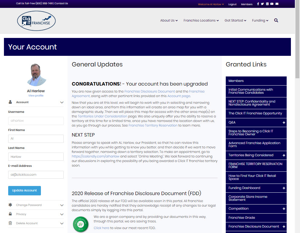This screenshot has height=233, width=300.
Task: Expand the Change Password chevron
Action: tap(62, 205)
